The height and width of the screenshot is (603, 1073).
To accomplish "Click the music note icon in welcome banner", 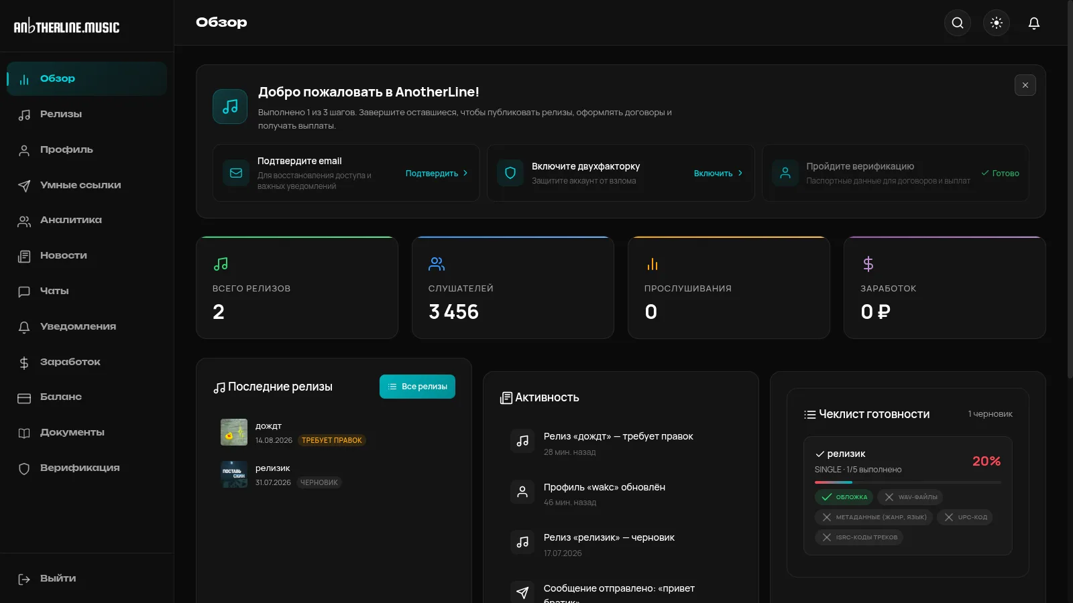I will (x=230, y=107).
